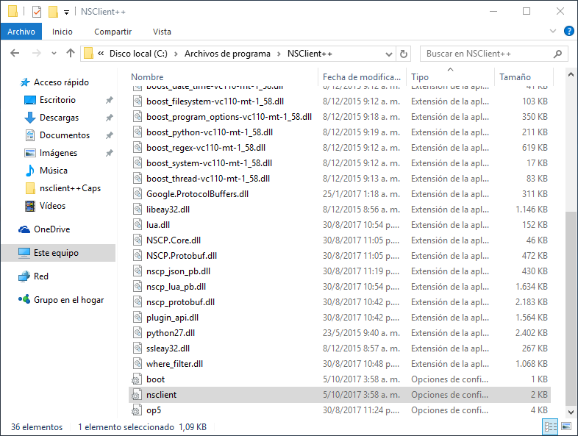Go back with the left arrow button
Viewport: 578px width, 436px height.
(15, 54)
